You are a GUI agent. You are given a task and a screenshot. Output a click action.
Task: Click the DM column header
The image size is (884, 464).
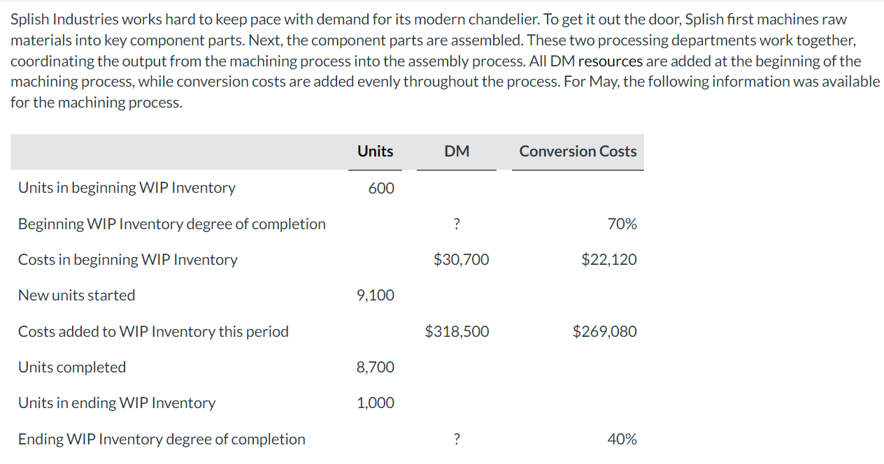pos(457,152)
